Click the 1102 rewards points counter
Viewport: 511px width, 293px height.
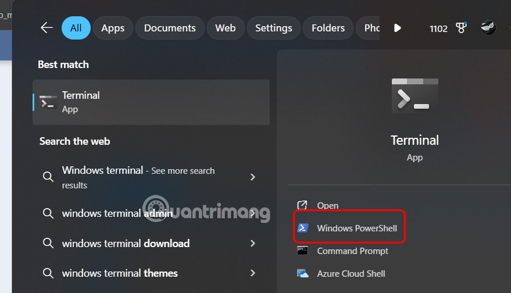[x=438, y=28]
